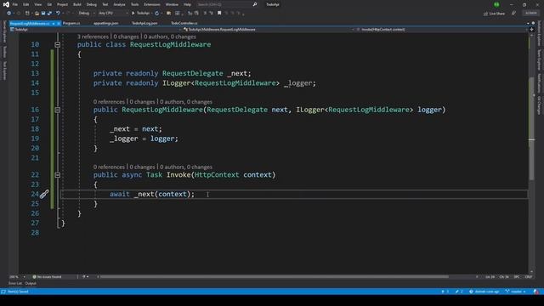
Task: Click the Hot Reload icon
Action: point(156,14)
